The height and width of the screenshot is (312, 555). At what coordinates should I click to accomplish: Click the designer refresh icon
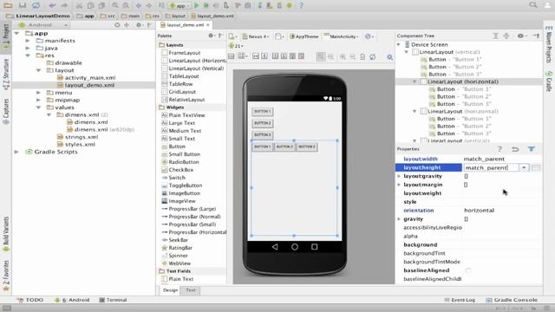click(x=372, y=56)
